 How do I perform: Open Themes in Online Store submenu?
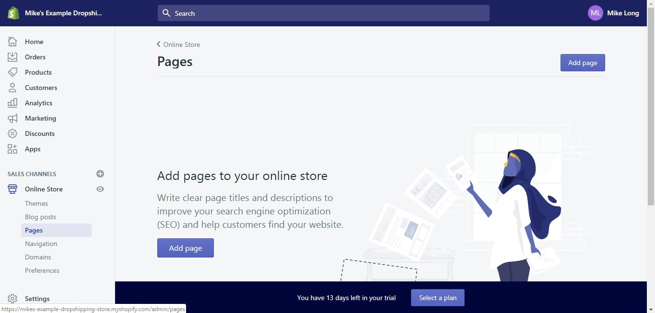pos(36,203)
